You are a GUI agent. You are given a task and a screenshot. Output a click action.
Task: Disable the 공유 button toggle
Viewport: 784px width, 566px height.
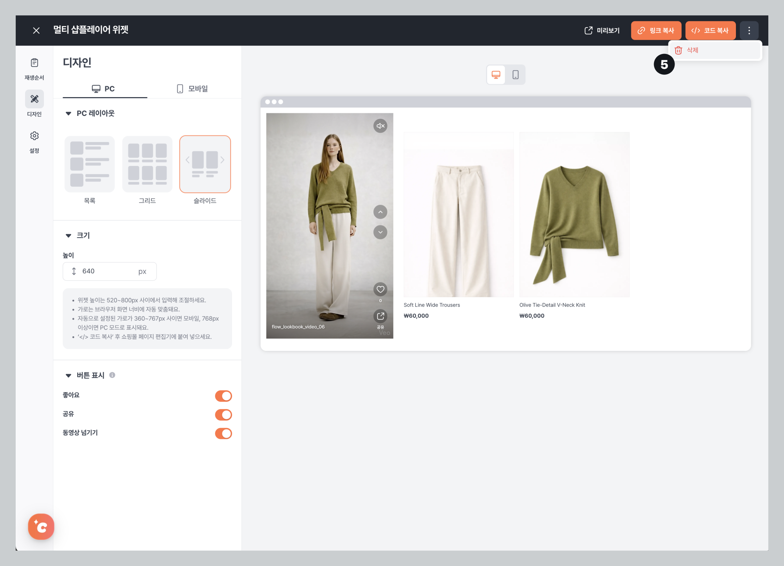pyautogui.click(x=223, y=415)
